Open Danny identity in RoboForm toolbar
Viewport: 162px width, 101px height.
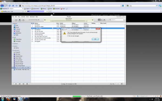(43, 9)
